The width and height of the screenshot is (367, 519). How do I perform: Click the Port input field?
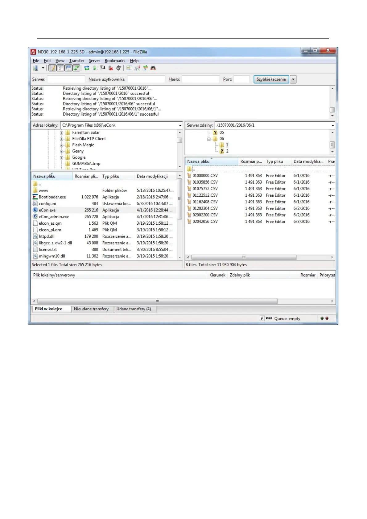point(241,79)
